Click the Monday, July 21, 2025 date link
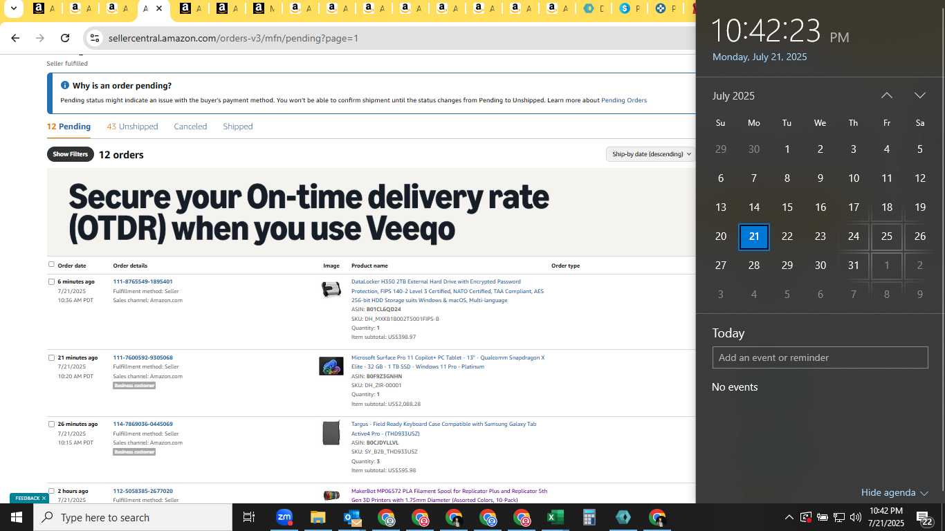 coord(760,57)
